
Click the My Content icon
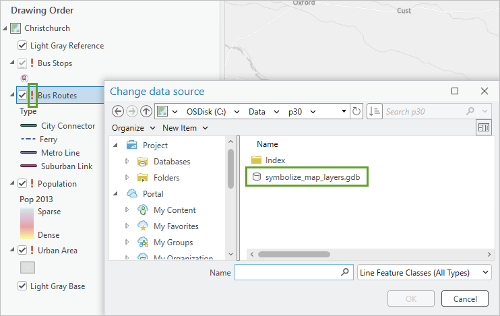(143, 210)
